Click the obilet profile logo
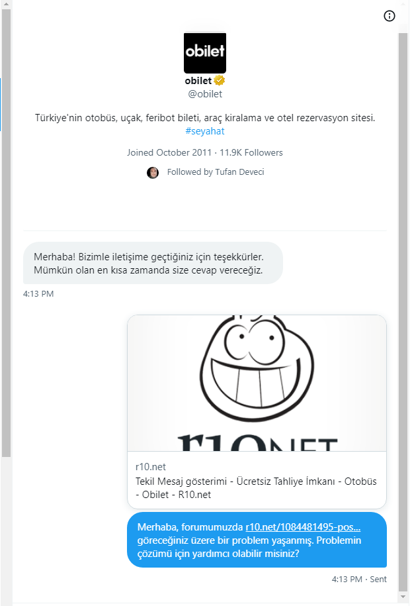Viewport: 412px width, 606px height. (x=205, y=53)
